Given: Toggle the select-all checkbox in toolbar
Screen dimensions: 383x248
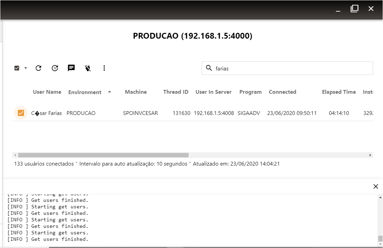Looking at the screenshot, I should click(x=17, y=68).
